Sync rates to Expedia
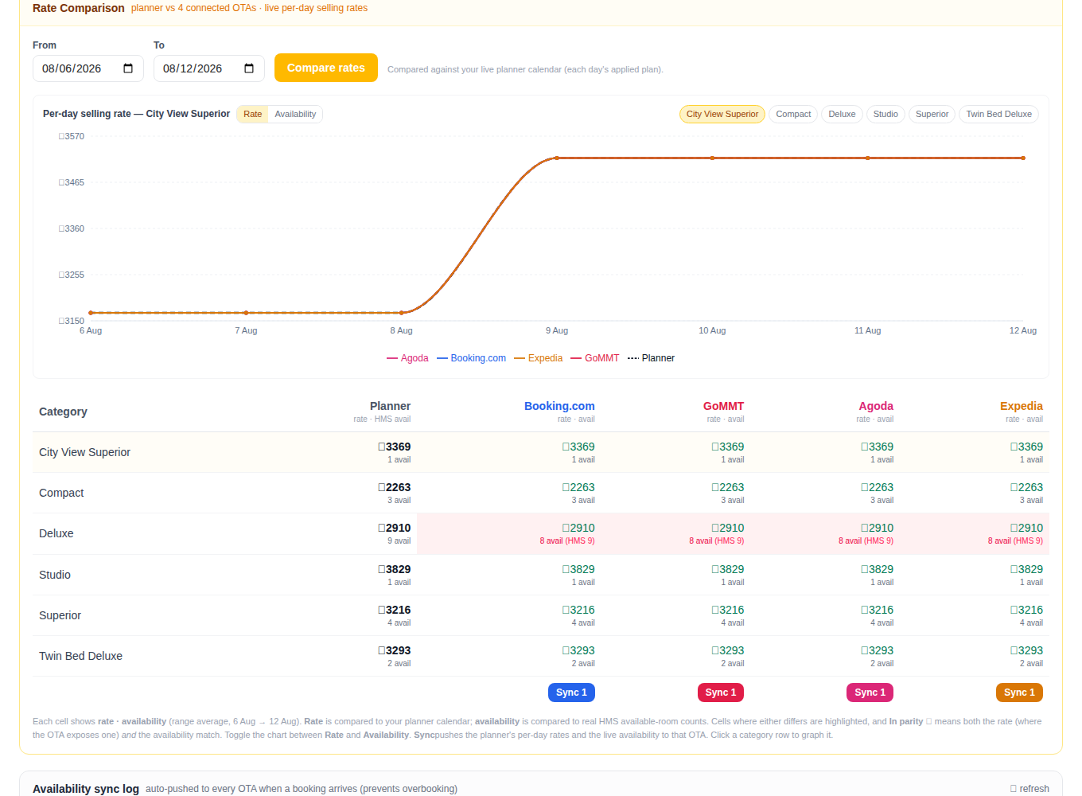This screenshot has height=796, width=1082. click(1019, 693)
